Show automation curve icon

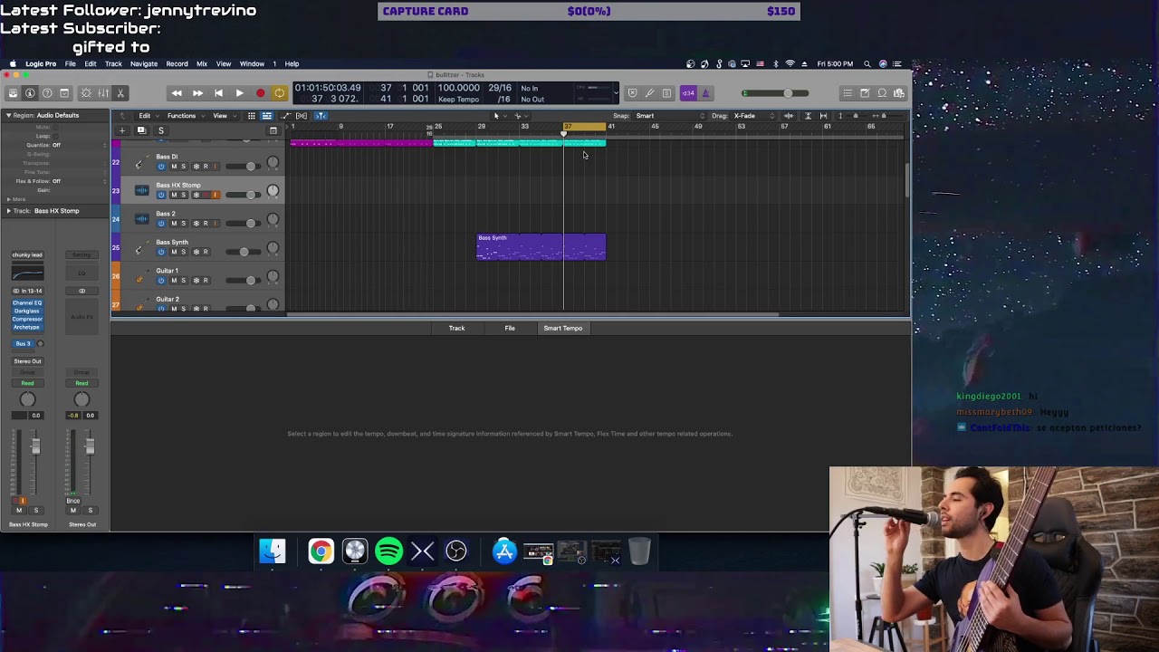[x=286, y=116]
